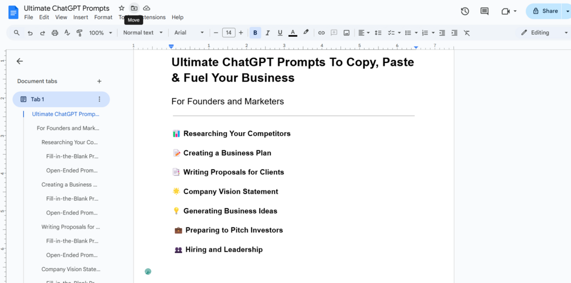Go to Creating a Business outline item
This screenshot has height=283, width=571.
coord(69,184)
